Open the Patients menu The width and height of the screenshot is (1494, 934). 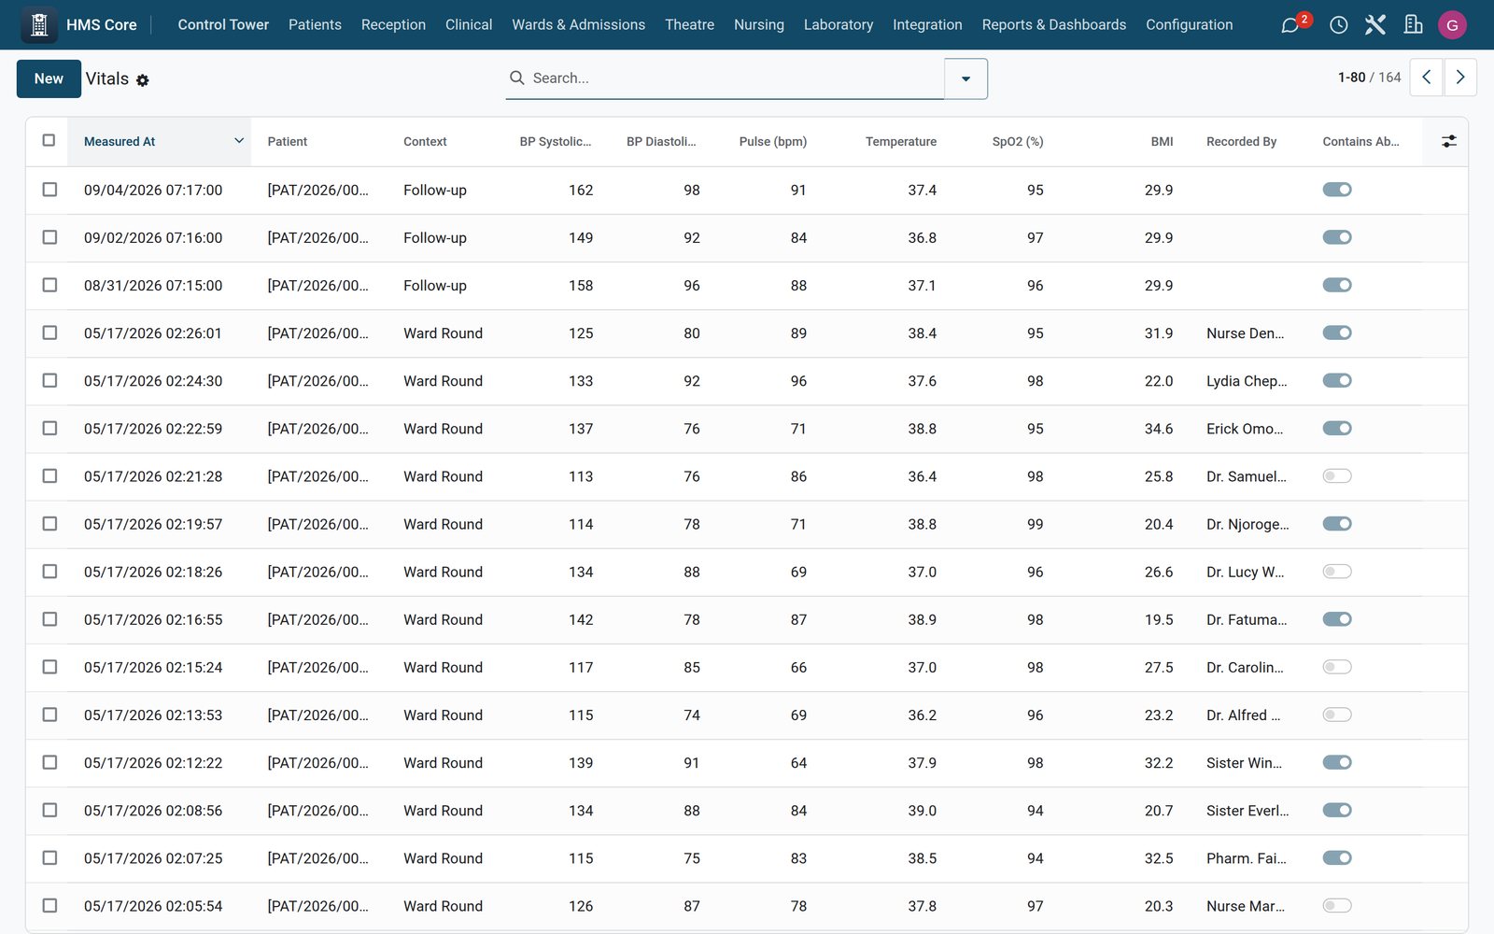(315, 25)
